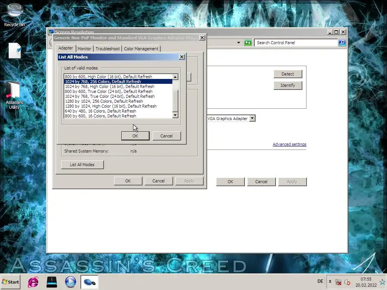The height and width of the screenshot is (290, 387).
Task: Open Assassins Utility desktop icon
Action: click(x=14, y=96)
